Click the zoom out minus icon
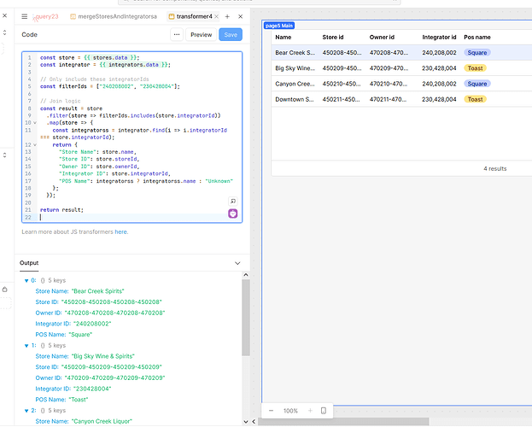This screenshot has width=532, height=427. point(271,411)
